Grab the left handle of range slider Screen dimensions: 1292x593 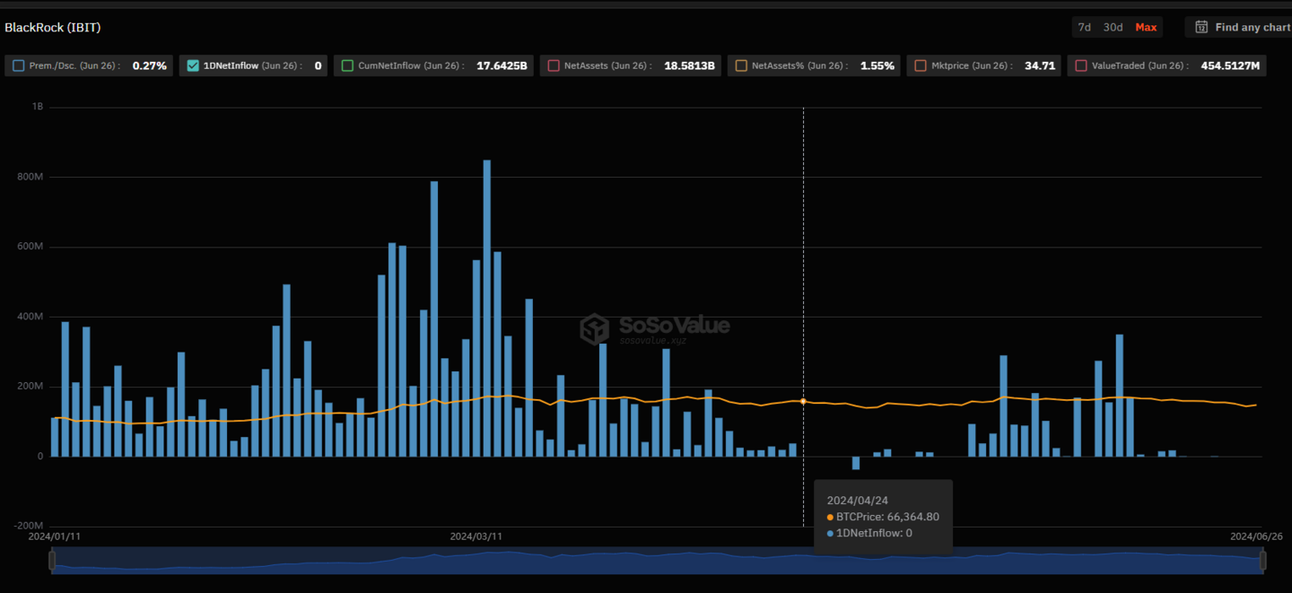coord(52,561)
